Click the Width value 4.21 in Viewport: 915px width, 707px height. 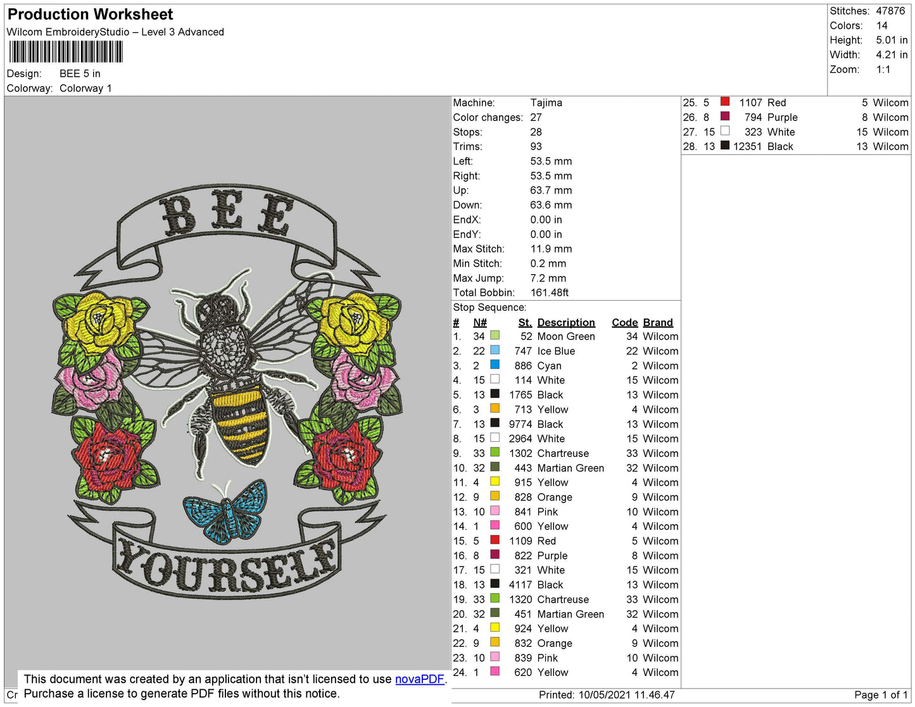pos(892,54)
